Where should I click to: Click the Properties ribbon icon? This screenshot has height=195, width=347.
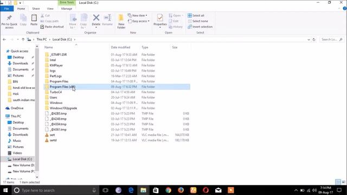click(160, 18)
